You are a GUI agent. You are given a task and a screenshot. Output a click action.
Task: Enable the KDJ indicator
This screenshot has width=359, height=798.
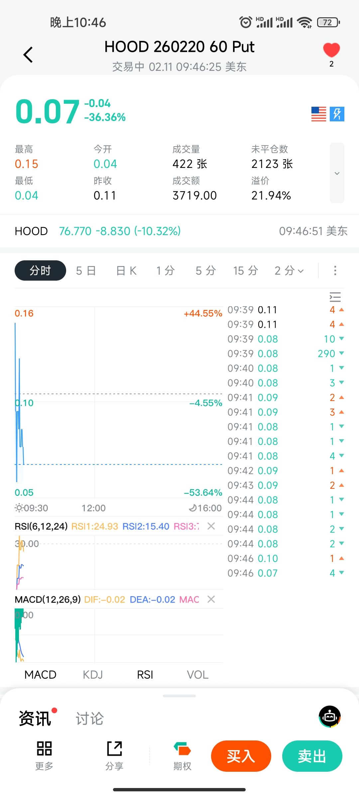[x=93, y=675]
